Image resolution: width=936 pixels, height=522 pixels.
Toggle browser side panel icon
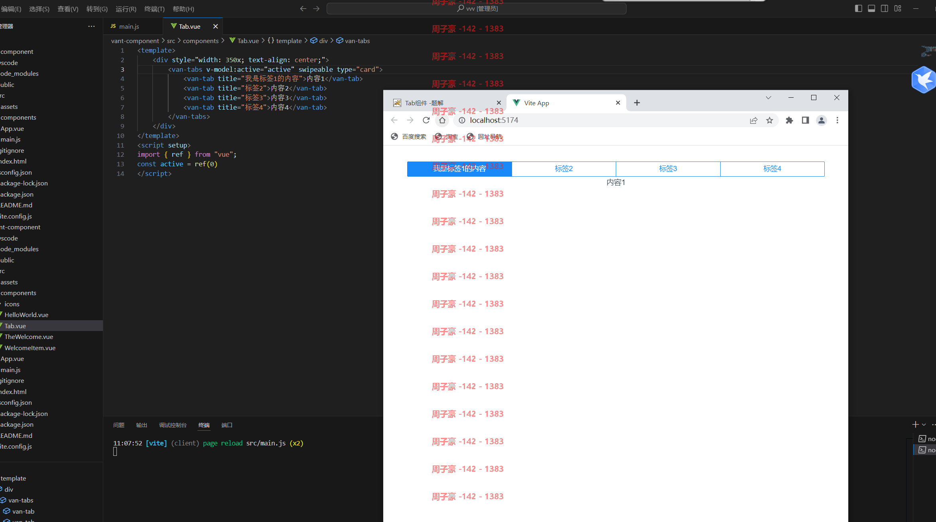tap(805, 120)
